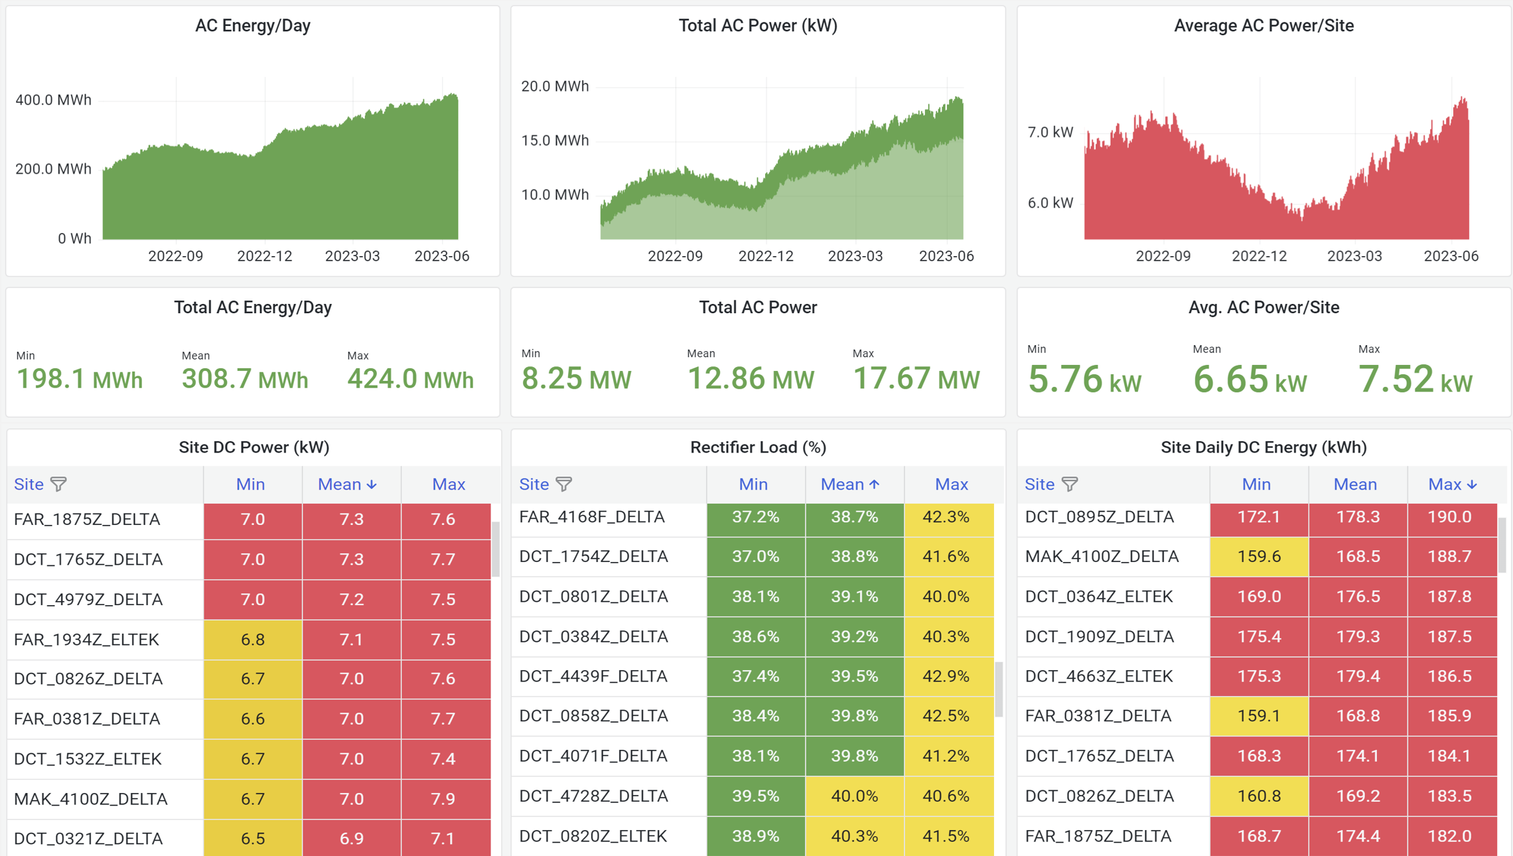Open Total AC Power (kW) panel title
The image size is (1513, 856).
point(758,25)
